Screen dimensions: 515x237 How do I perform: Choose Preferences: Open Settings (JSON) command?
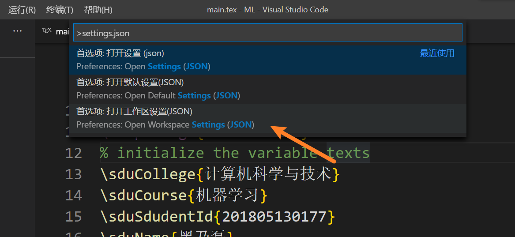point(268,60)
